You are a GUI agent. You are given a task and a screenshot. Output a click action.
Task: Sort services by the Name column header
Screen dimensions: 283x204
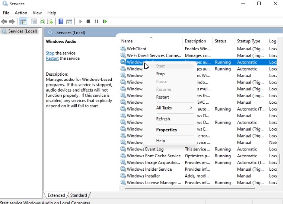point(127,41)
